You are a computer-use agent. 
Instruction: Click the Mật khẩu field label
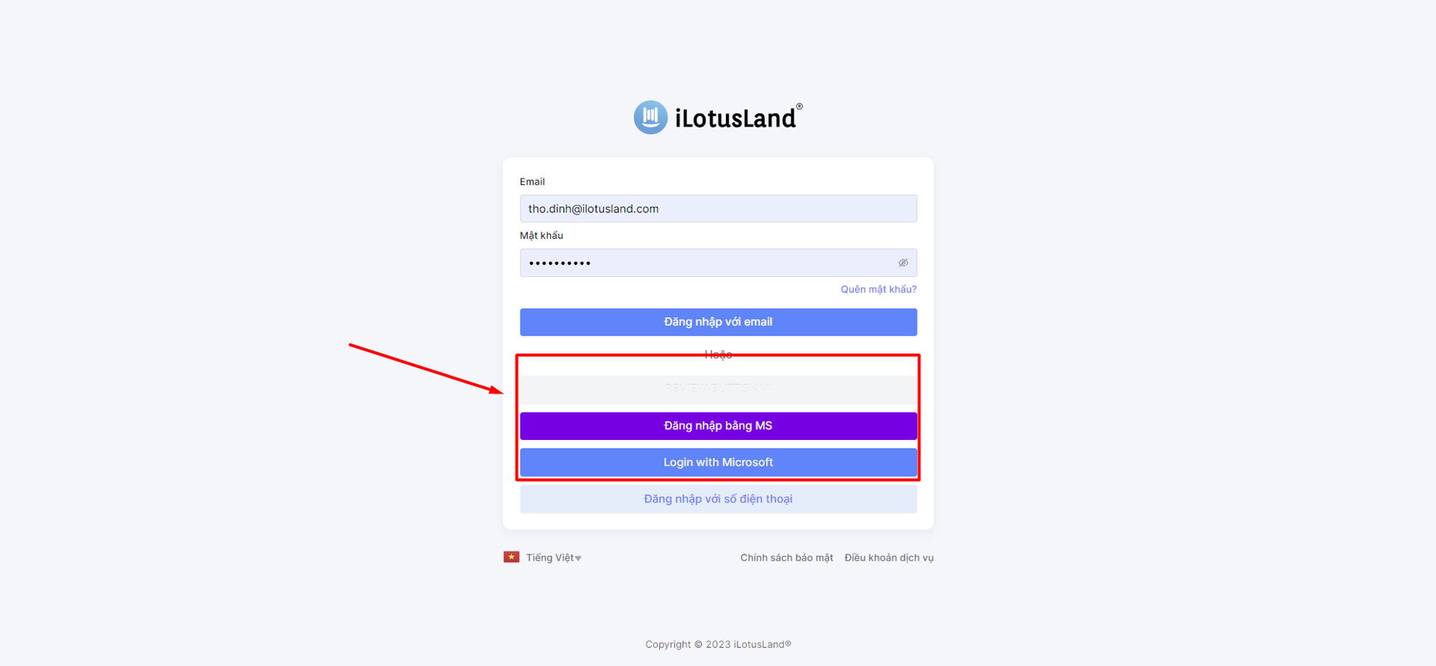pos(541,235)
